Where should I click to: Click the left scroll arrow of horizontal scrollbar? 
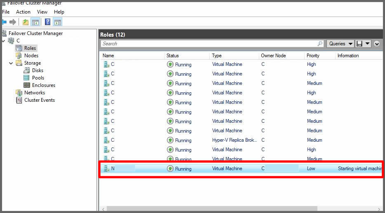point(103,209)
